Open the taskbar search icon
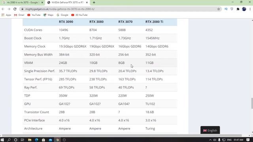The height and width of the screenshot is (142, 253). pyautogui.click(x=9, y=140)
